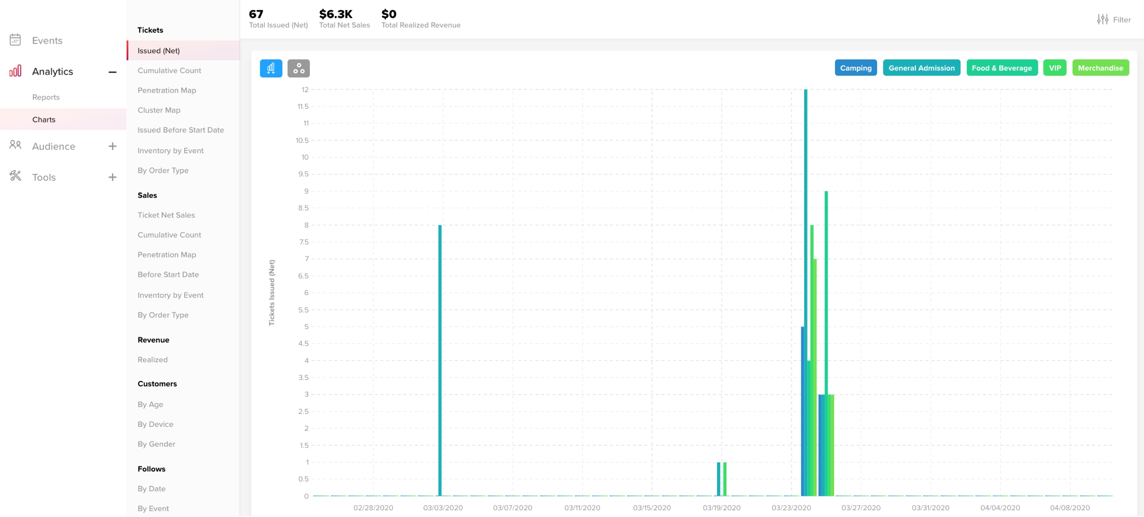Viewport: 1144px width, 517px height.
Task: Toggle the Food & Beverage series legend
Action: (x=1001, y=68)
